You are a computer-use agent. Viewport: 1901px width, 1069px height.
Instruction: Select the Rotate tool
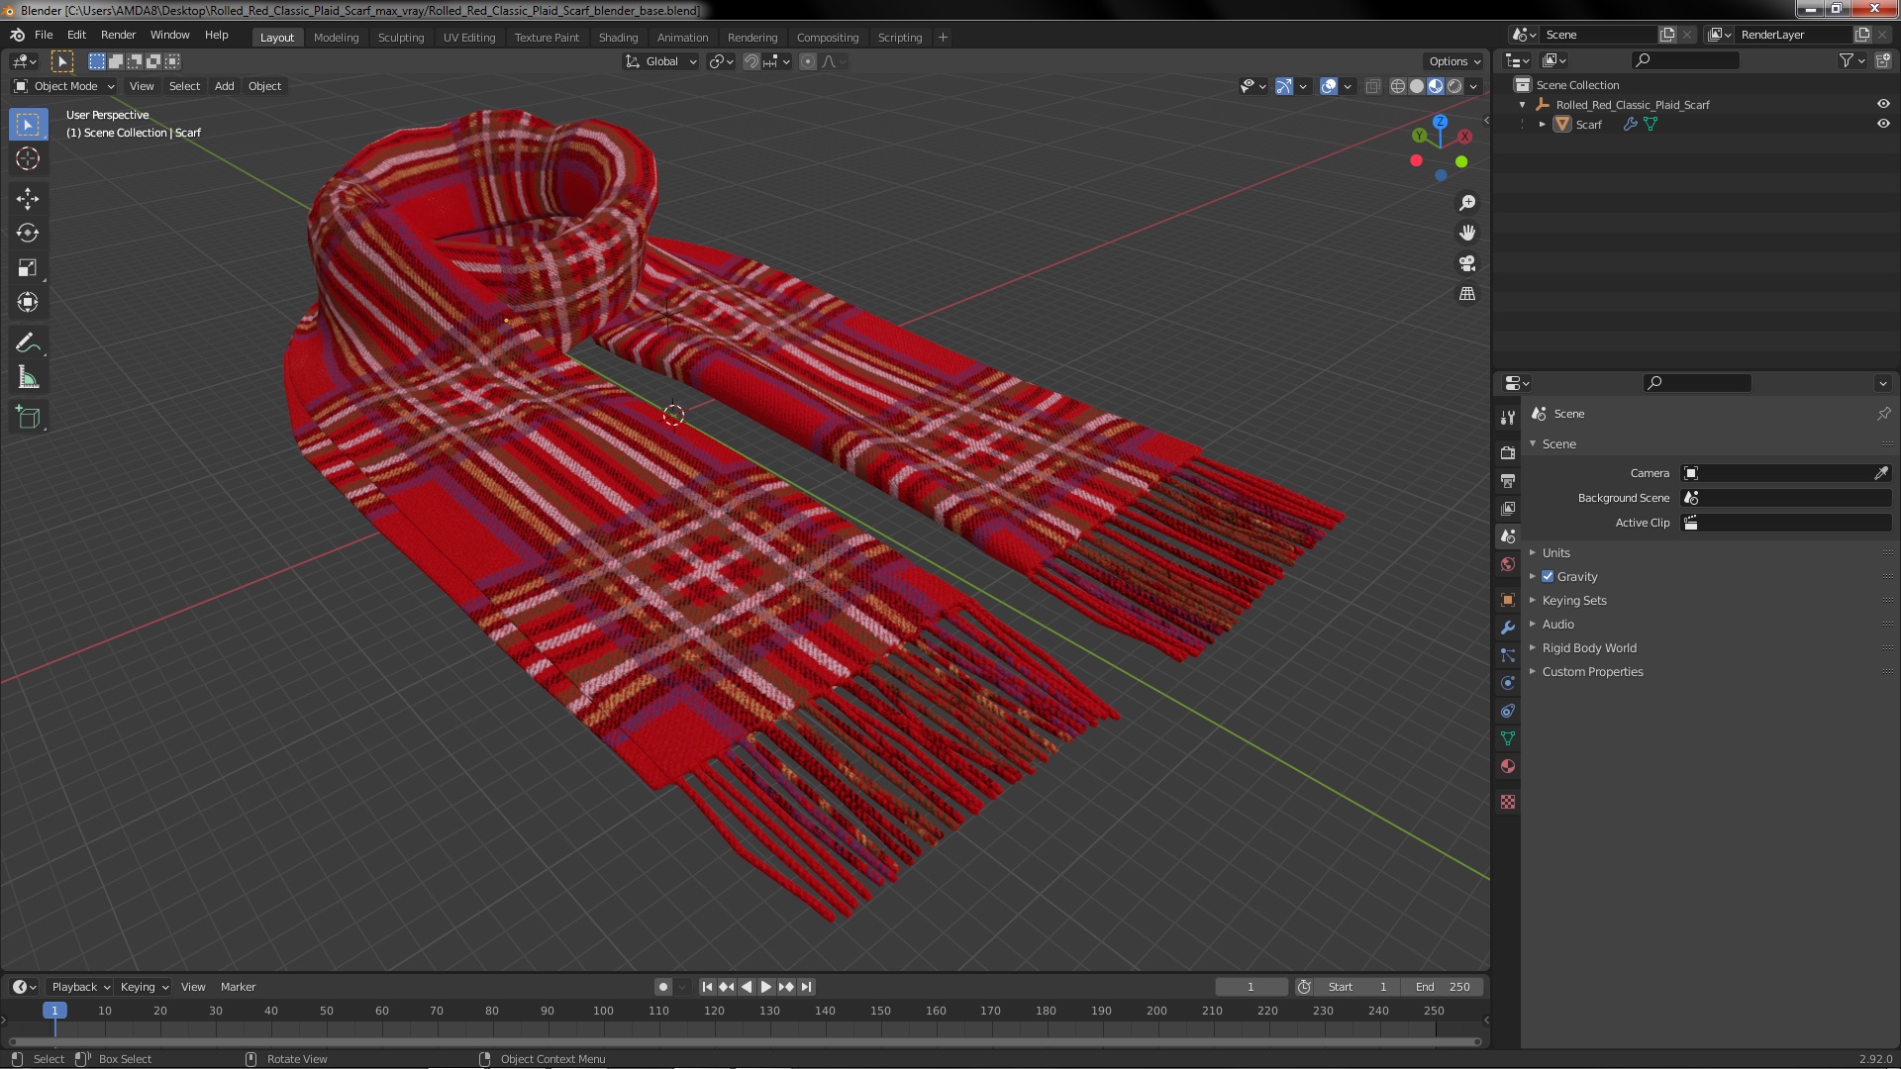[x=28, y=234]
